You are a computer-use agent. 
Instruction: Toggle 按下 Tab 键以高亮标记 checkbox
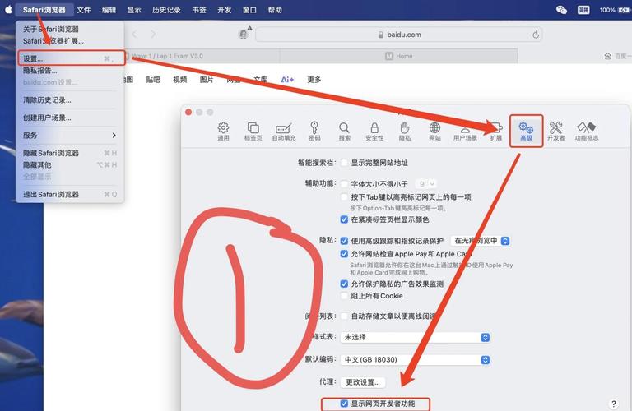tap(344, 196)
